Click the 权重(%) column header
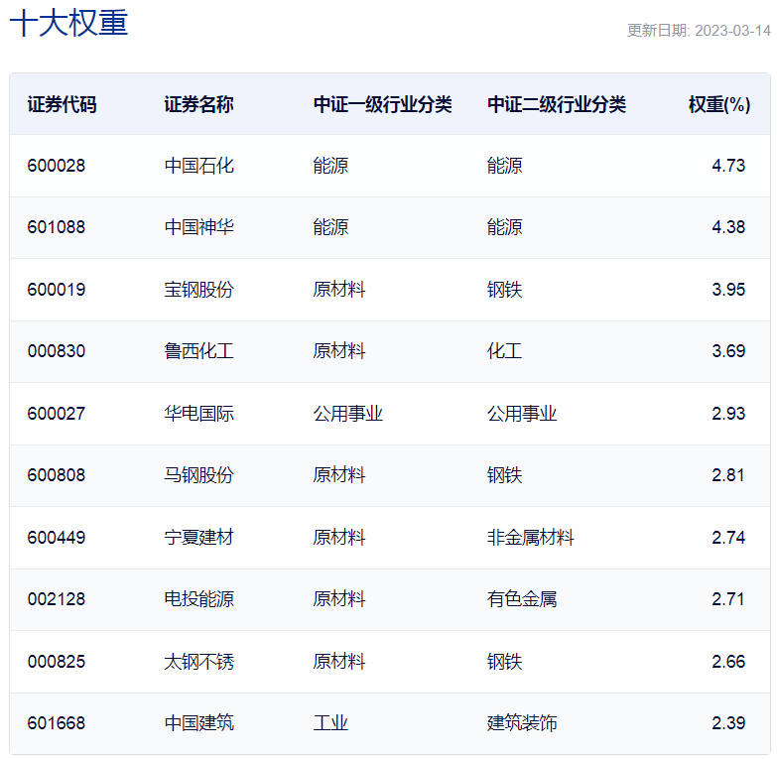This screenshot has height=759, width=777. point(719,104)
